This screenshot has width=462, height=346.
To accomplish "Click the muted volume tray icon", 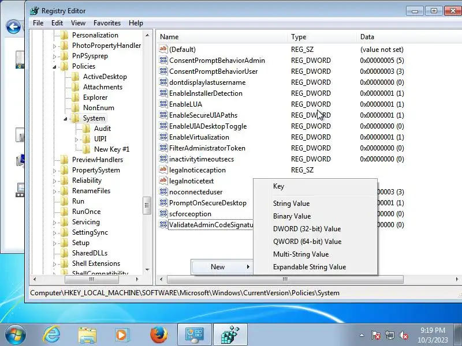I will click(x=403, y=335).
